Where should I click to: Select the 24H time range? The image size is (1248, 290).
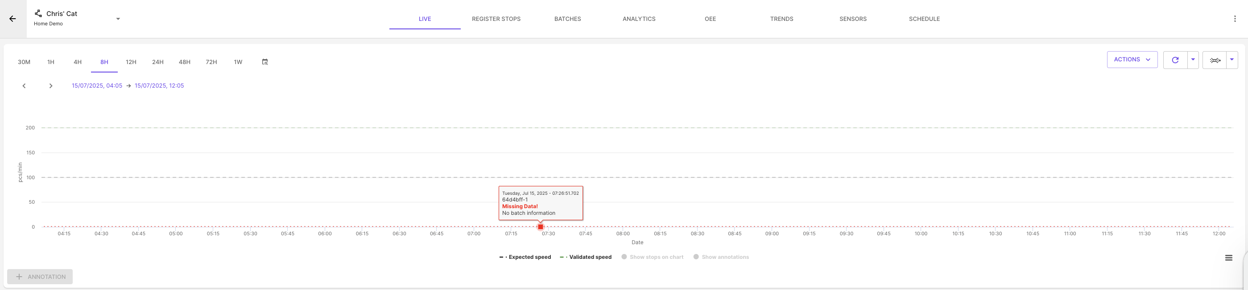point(157,62)
